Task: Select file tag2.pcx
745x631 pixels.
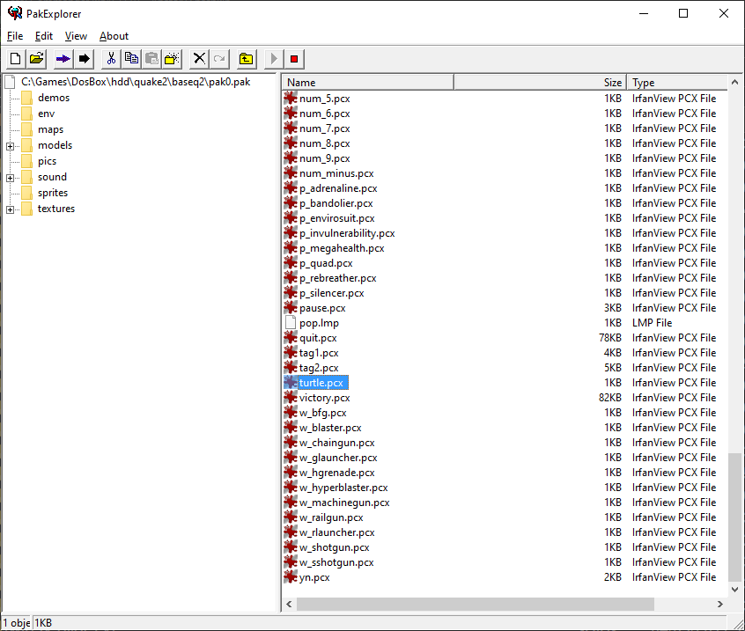Action: click(319, 368)
